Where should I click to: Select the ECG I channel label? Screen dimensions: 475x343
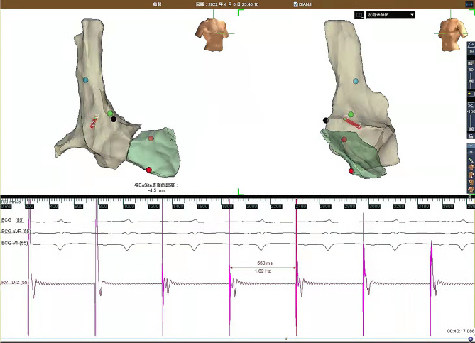[12, 220]
